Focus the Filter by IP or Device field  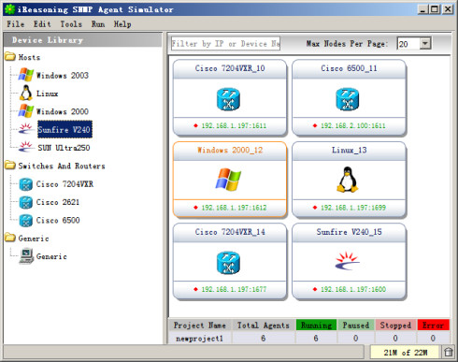click(x=225, y=44)
